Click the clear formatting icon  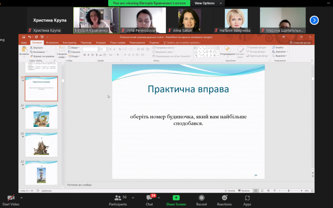tap(120, 49)
